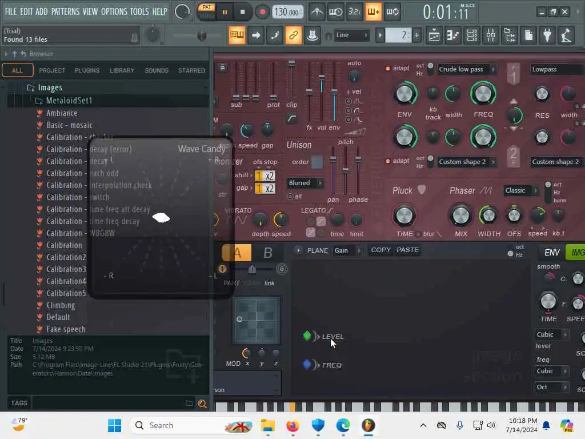The image size is (585, 439).
Task: Select the PLUGINS browser tab
Action: pos(87,70)
